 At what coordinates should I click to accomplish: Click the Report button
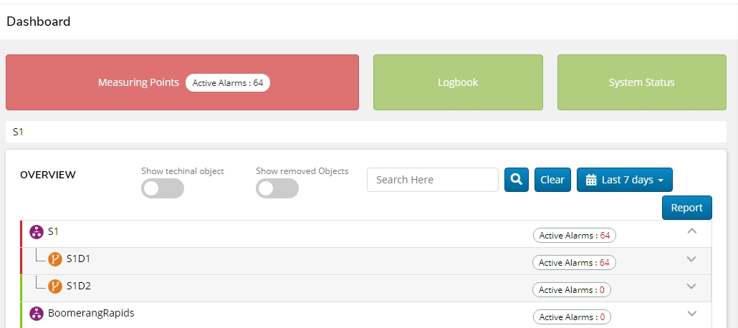click(686, 208)
